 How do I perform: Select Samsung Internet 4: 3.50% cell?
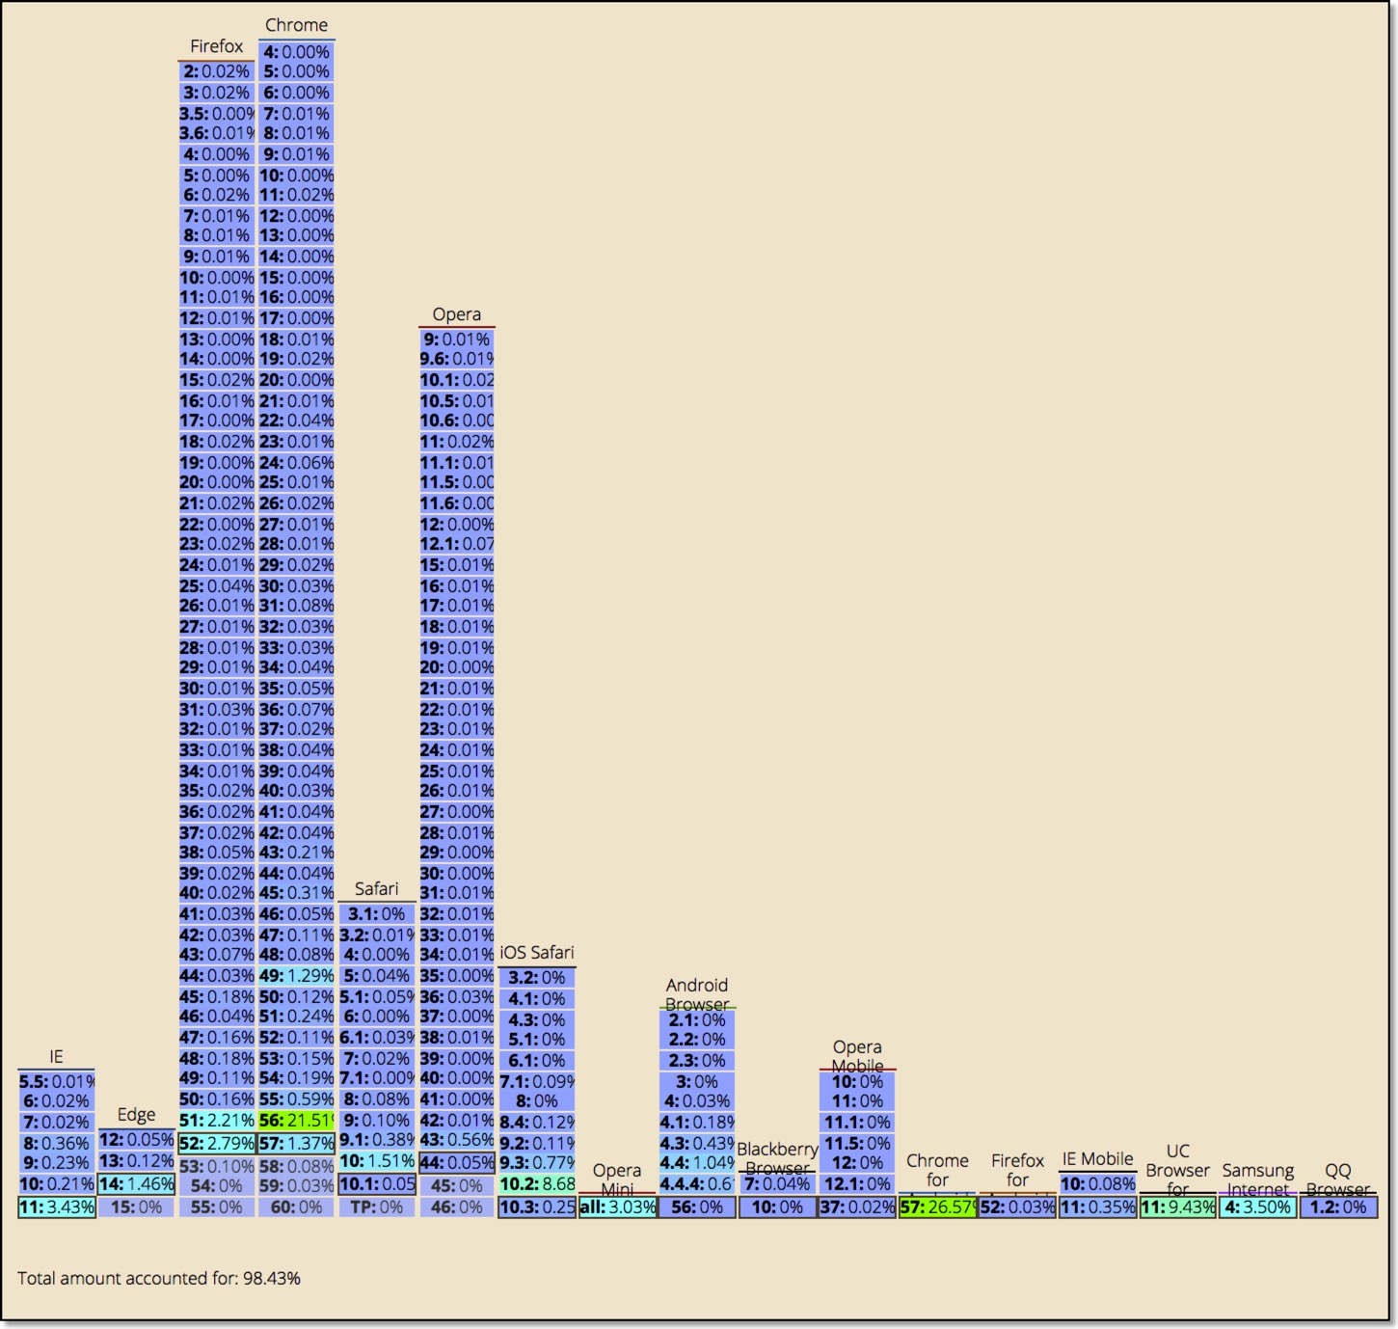(x=1257, y=1207)
